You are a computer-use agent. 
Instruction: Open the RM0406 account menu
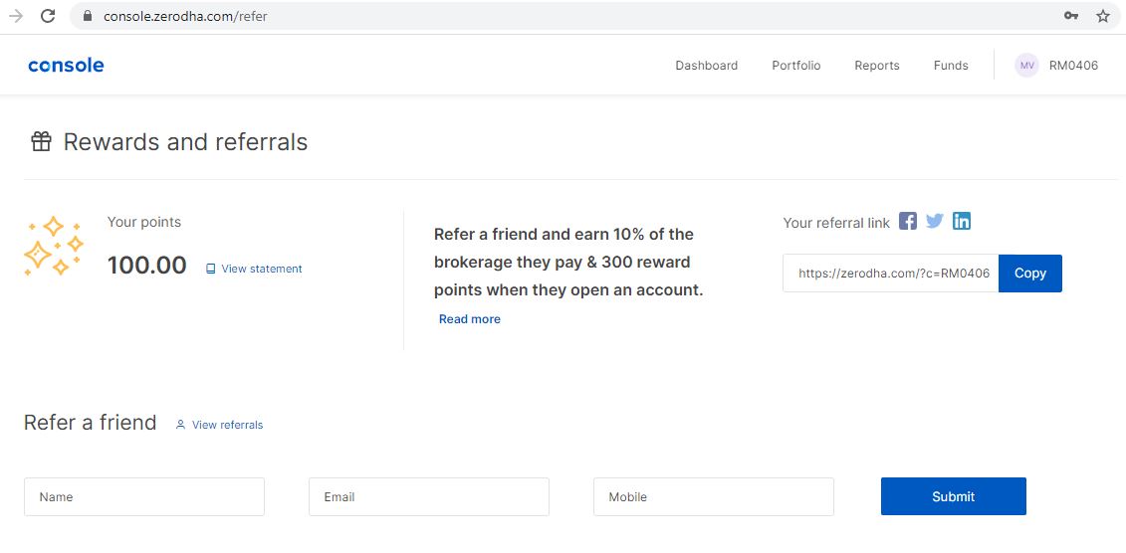point(1073,66)
